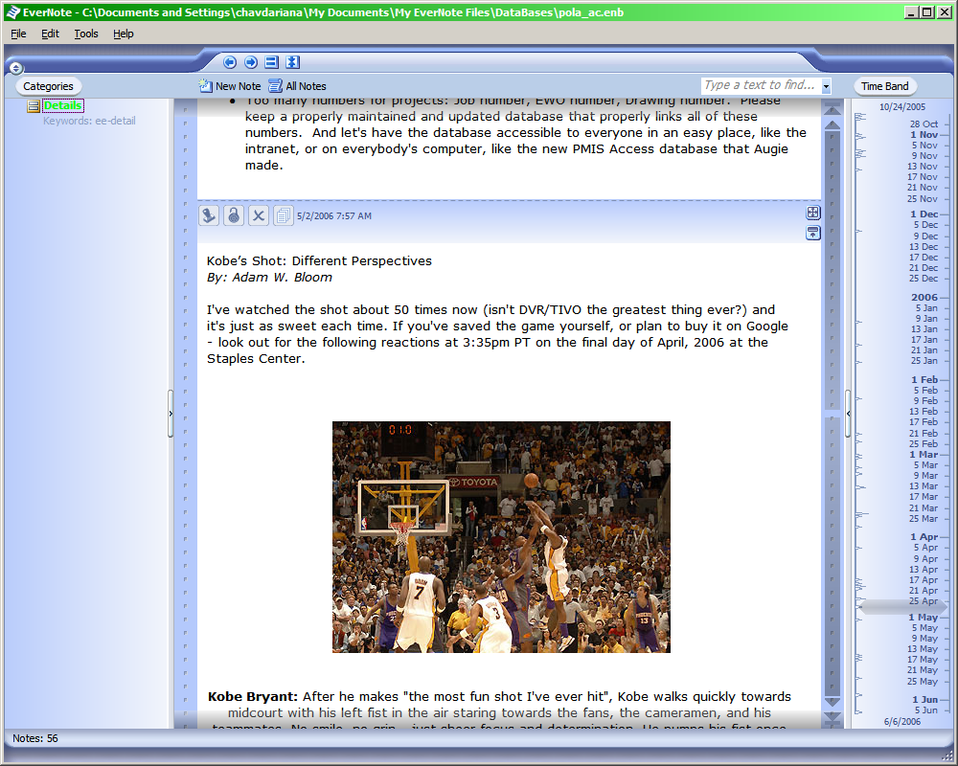Click 'Notes: 56' in the status bar
Image resolution: width=958 pixels, height=766 pixels.
(x=34, y=738)
